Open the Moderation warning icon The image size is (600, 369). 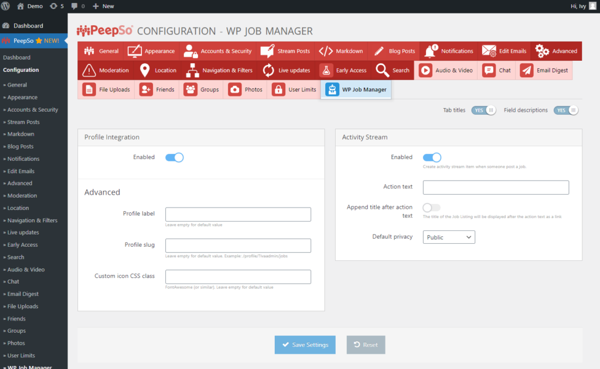coord(89,70)
